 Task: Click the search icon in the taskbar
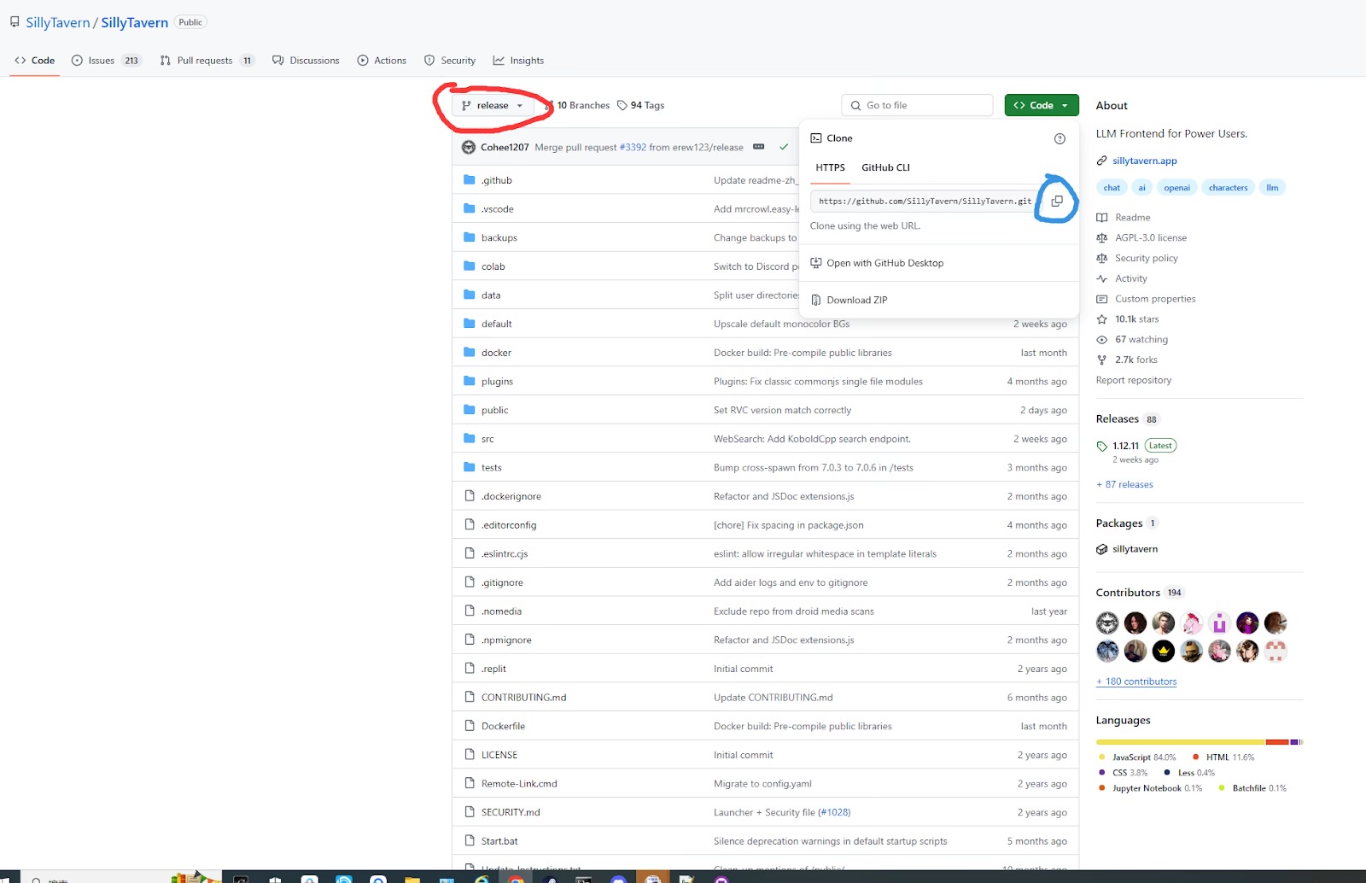coord(37,879)
